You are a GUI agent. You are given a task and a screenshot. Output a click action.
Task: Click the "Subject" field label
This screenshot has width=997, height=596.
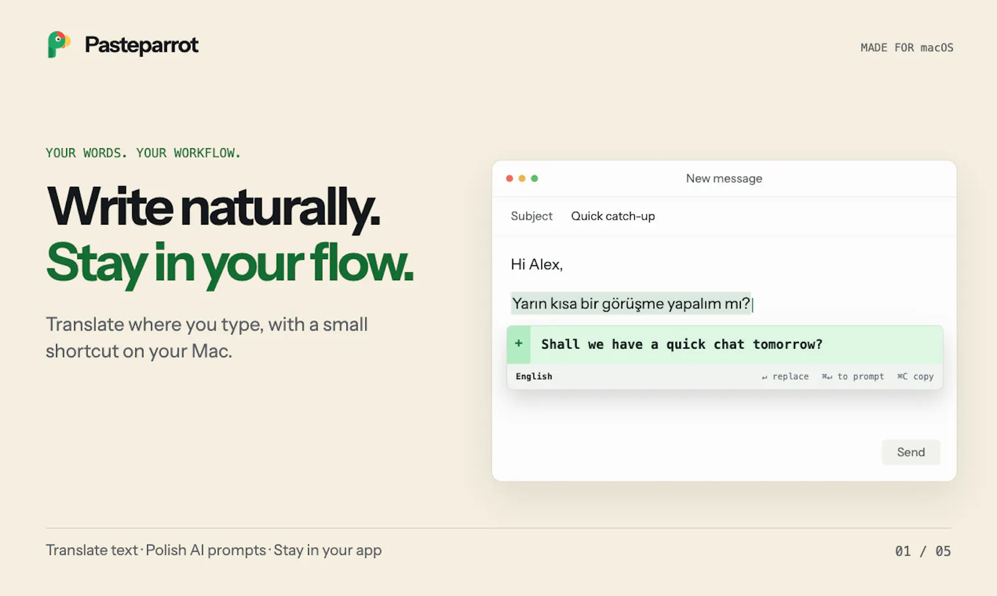532,216
